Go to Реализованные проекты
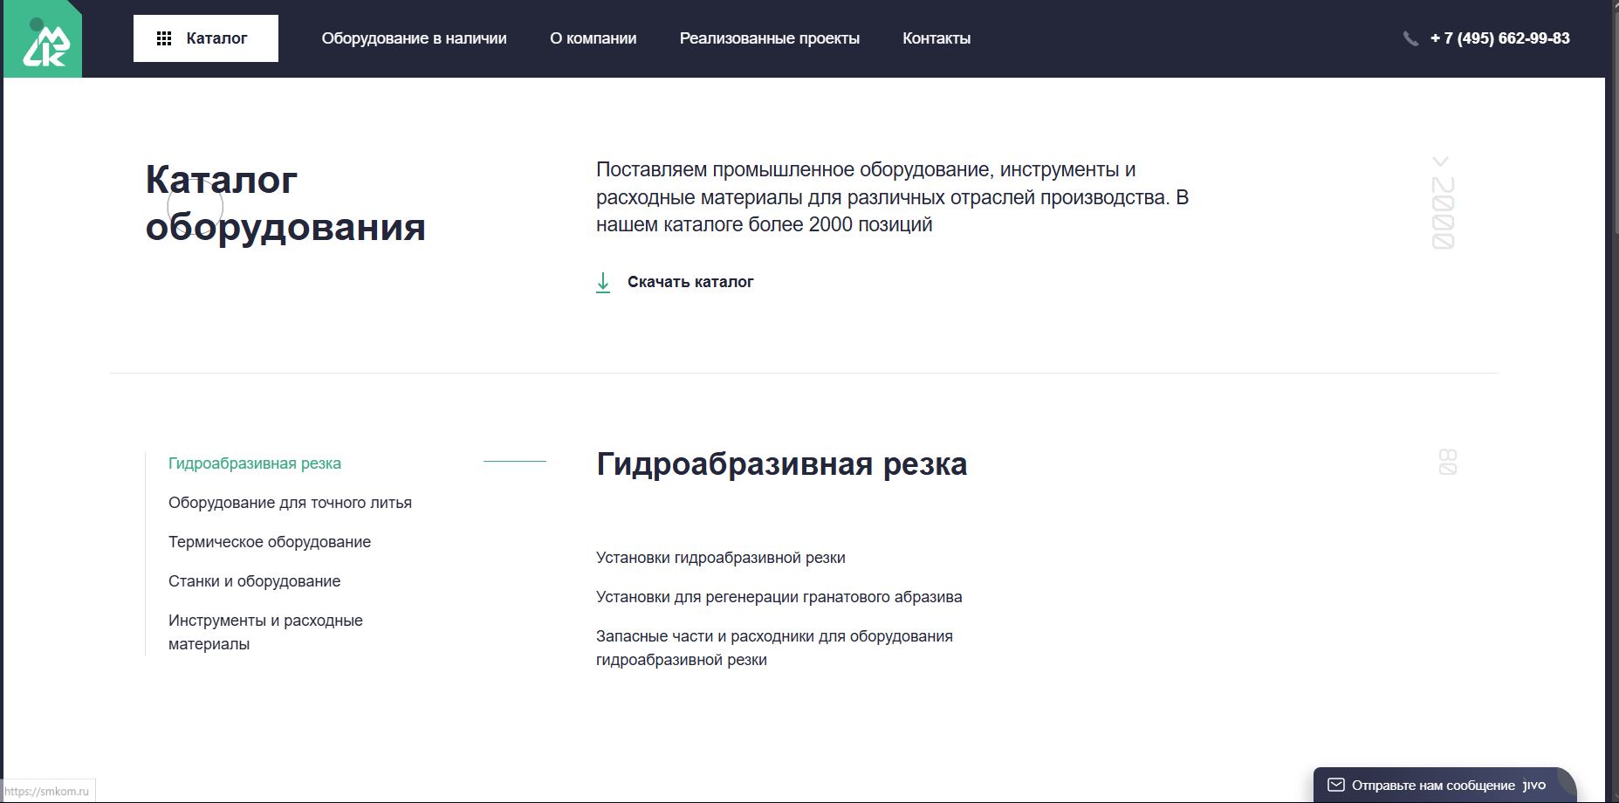Viewport: 1619px width, 803px height. coord(769,38)
